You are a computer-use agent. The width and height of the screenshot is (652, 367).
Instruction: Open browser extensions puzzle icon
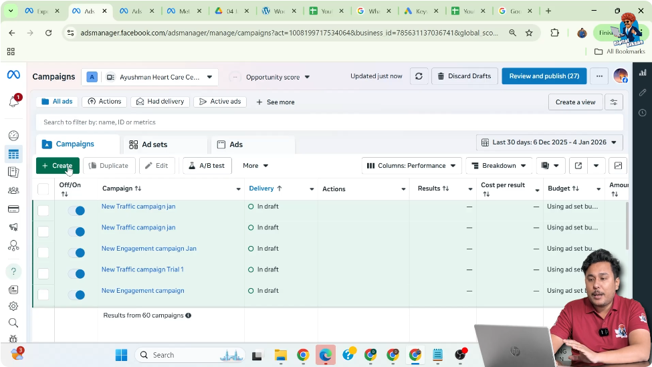(554, 33)
